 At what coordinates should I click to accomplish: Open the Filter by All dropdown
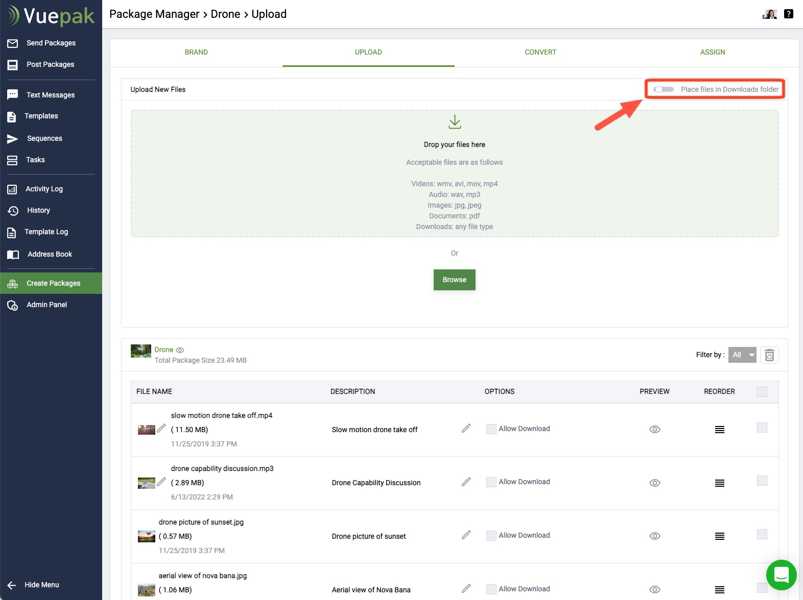(742, 355)
